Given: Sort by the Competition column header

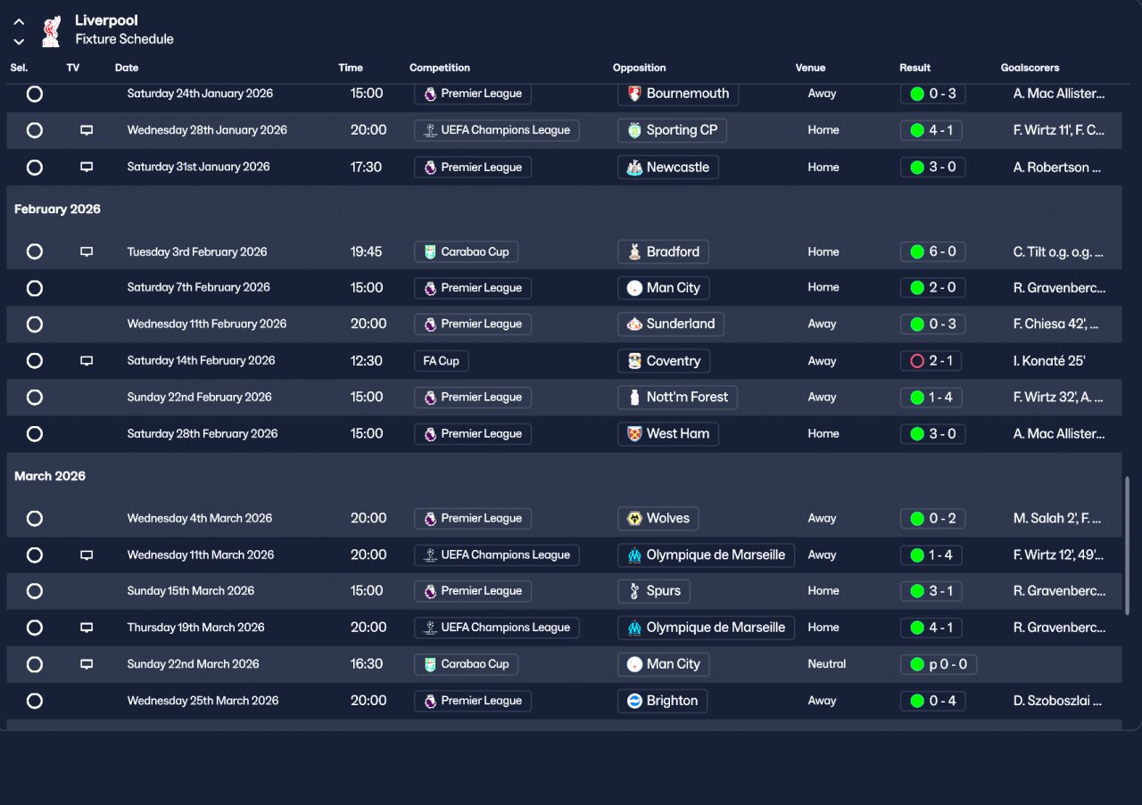Looking at the screenshot, I should 440,68.
